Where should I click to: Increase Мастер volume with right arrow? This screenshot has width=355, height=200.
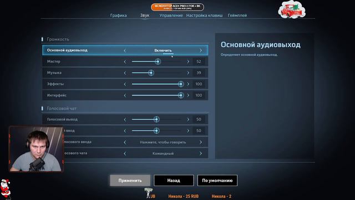188,62
